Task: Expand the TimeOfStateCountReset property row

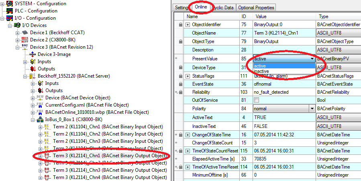Action: [x=188, y=151]
